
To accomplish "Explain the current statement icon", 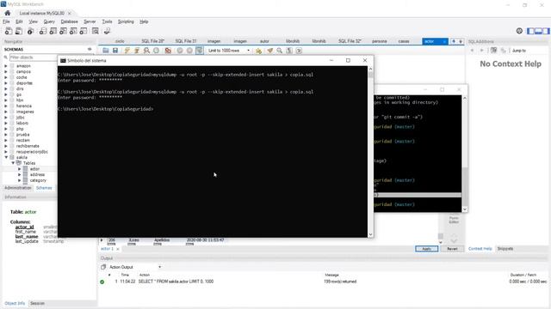I will click(x=146, y=51).
